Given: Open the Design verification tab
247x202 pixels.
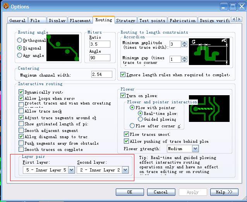Looking at the screenshot, I should coord(214,21).
